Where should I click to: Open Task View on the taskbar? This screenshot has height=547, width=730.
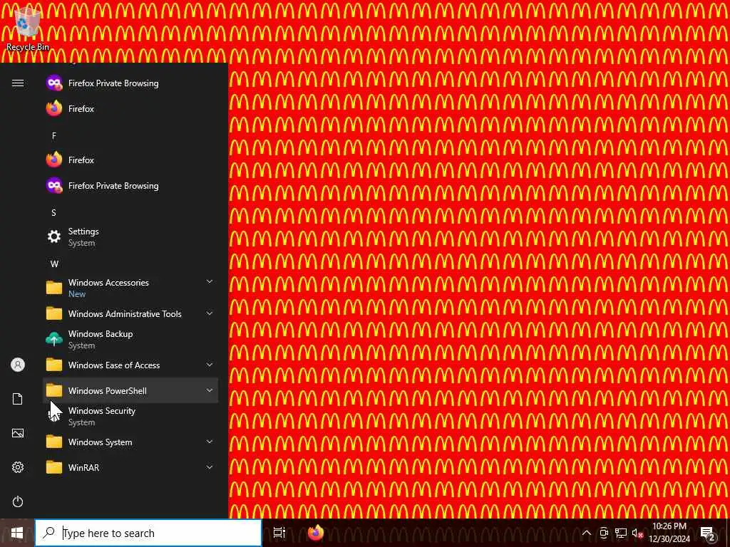click(279, 533)
